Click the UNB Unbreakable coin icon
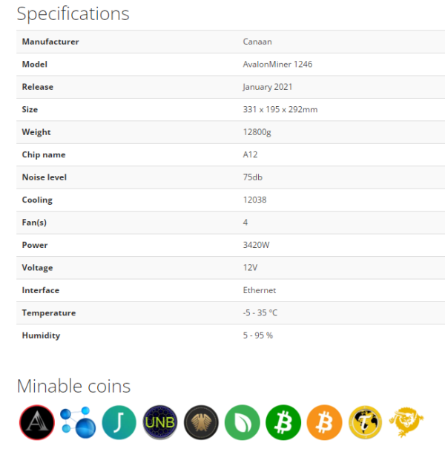Screen dimensions: 445x452 160,422
